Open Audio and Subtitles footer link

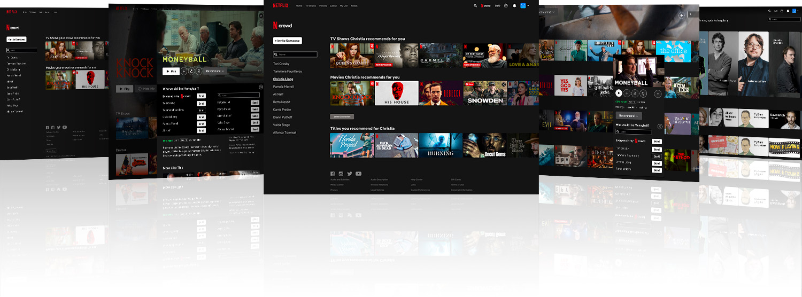coord(340,179)
